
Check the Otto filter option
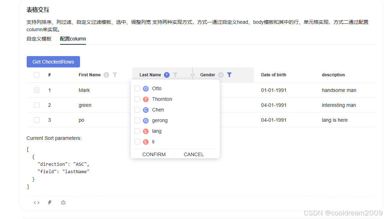[137, 88]
